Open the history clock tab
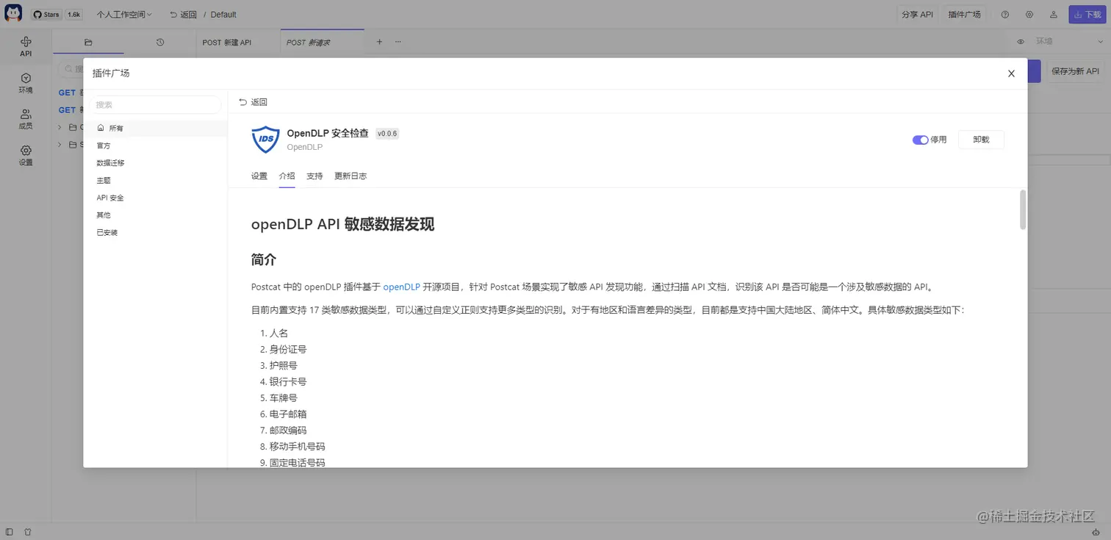This screenshot has height=540, width=1111. [x=160, y=42]
